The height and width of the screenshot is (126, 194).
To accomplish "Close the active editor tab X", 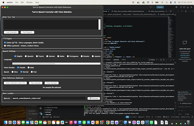I will point(108,11).
